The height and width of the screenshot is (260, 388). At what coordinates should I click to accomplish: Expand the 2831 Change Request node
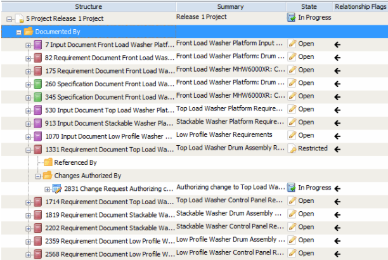click(x=47, y=190)
